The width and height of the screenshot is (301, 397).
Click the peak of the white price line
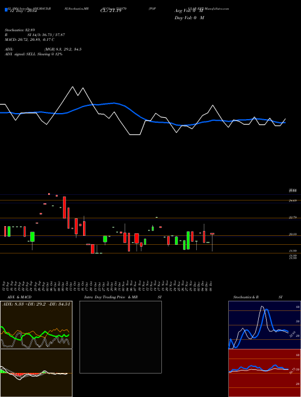(x=73, y=87)
